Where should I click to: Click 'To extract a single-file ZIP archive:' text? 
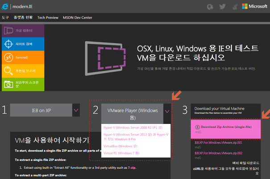pos(41,160)
